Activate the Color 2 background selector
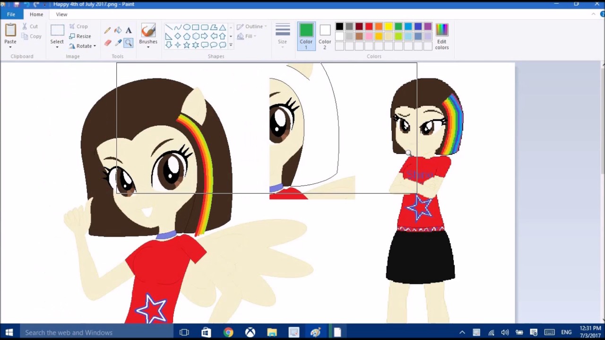Image resolution: width=605 pixels, height=340 pixels. click(x=325, y=36)
